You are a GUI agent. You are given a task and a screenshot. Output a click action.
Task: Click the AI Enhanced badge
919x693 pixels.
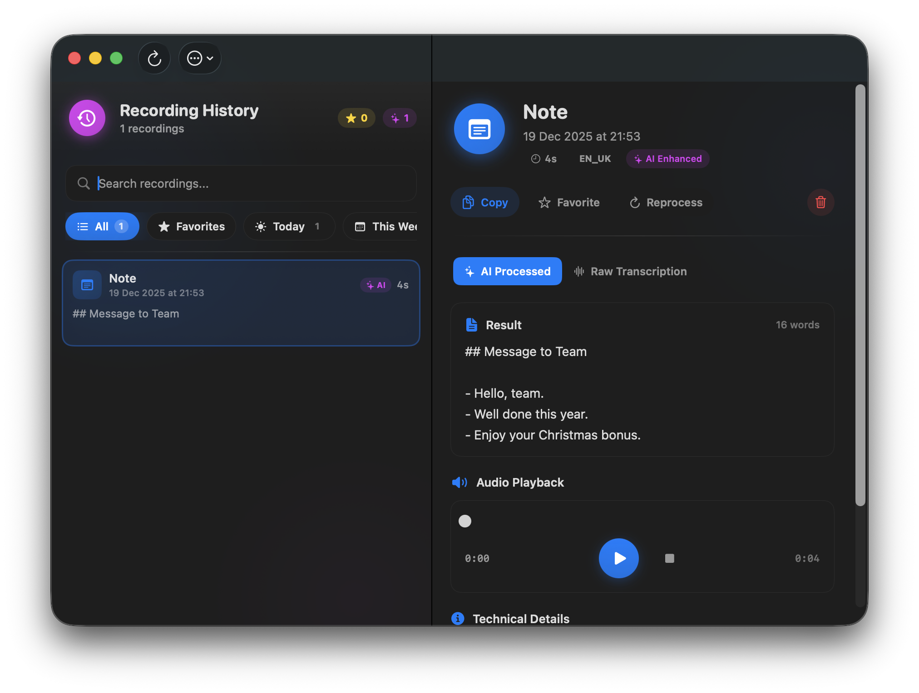coord(668,159)
